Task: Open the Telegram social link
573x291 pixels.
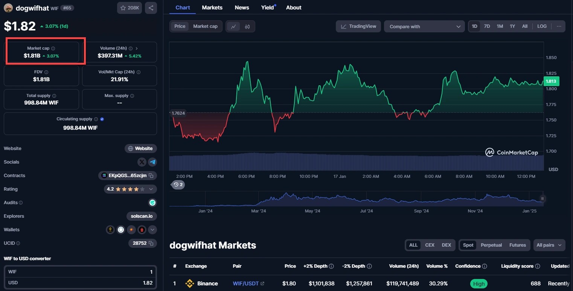Action: coord(152,162)
